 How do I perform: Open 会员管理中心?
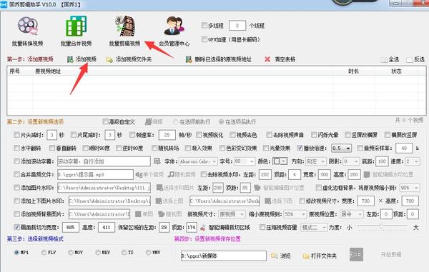174,31
